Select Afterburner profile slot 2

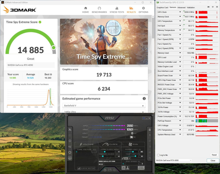150,141
